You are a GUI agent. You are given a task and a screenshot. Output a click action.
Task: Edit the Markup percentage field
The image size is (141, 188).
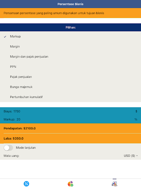(70, 119)
